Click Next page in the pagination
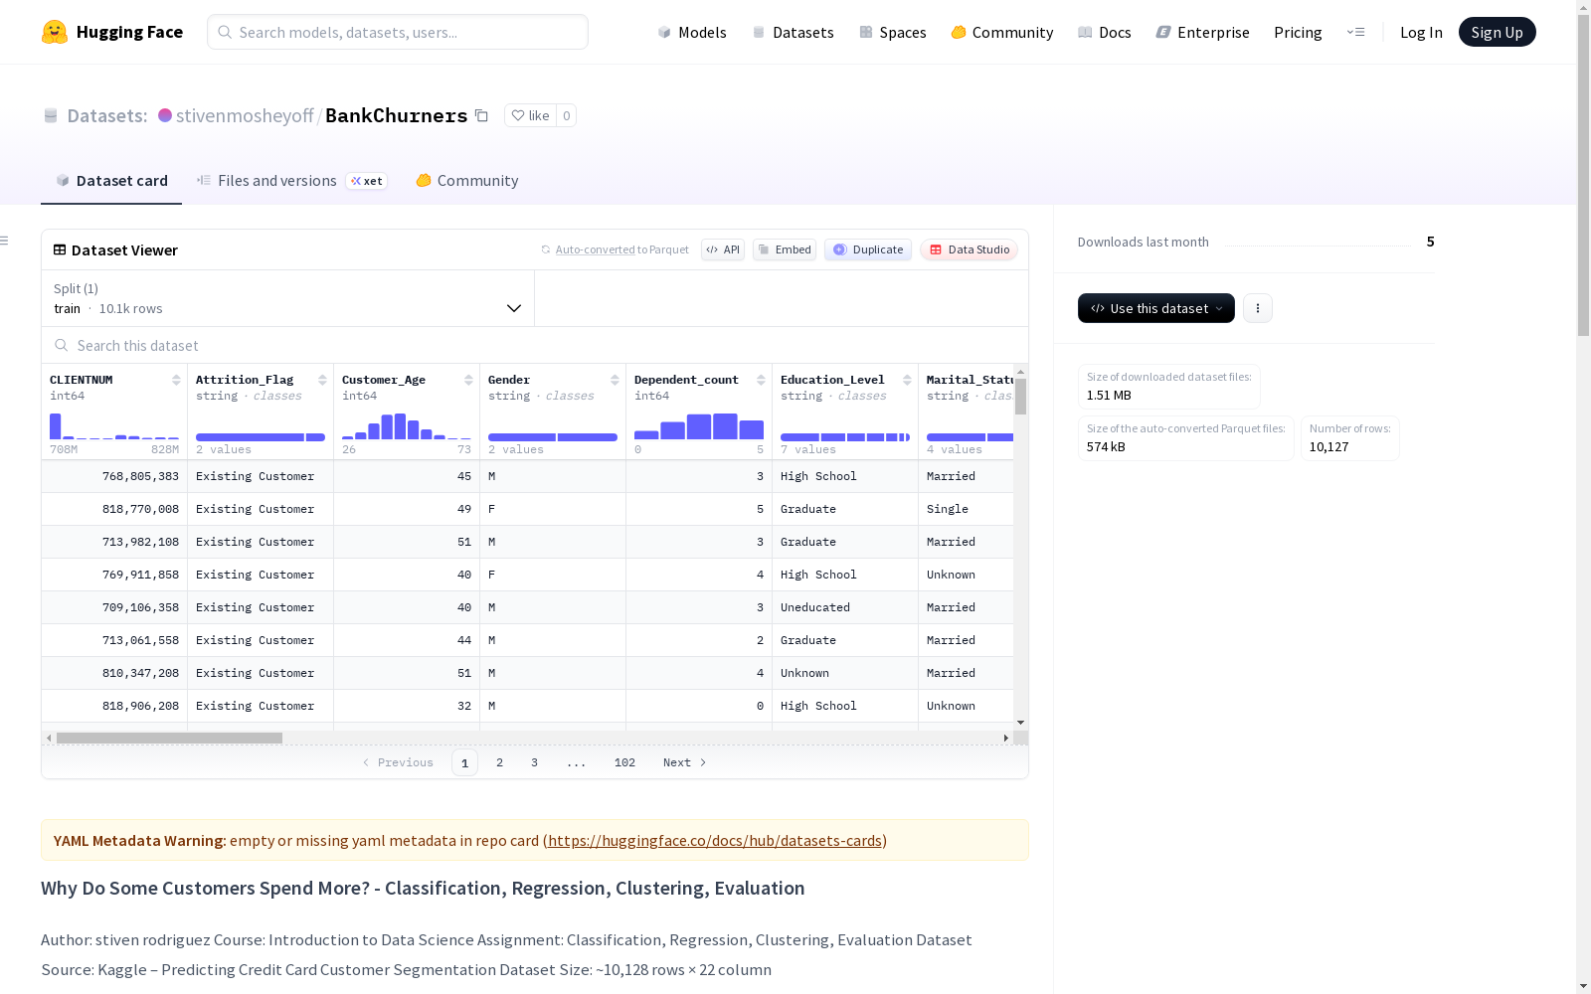The image size is (1591, 994). coord(684,762)
